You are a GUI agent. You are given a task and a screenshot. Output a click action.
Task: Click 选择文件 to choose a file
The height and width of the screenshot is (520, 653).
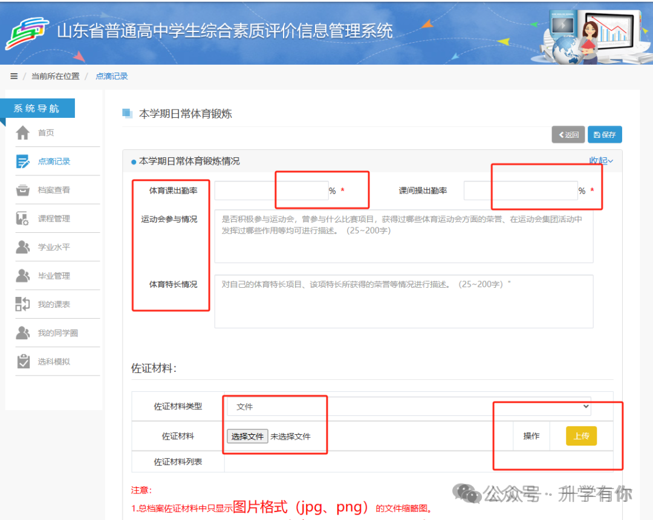[x=247, y=435]
